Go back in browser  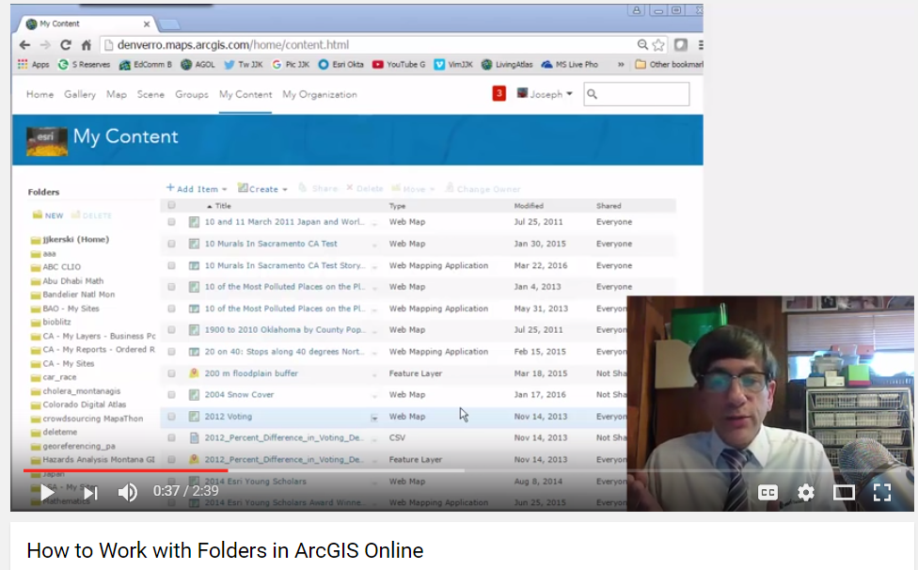[x=24, y=45]
